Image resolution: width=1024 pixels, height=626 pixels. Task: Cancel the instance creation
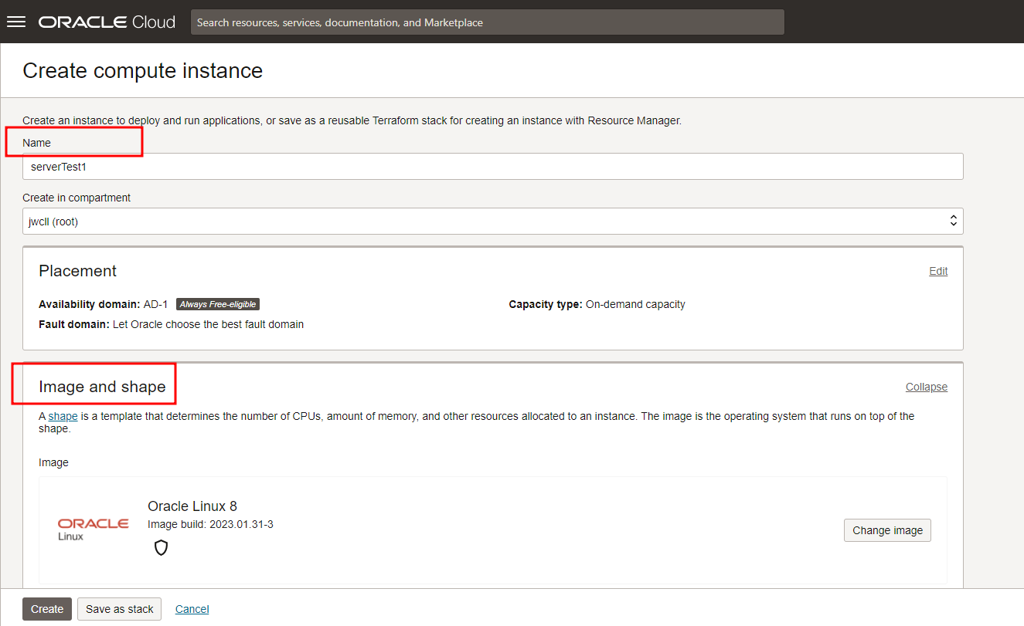tap(192, 609)
